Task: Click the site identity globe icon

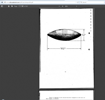Action: coord(5,2)
